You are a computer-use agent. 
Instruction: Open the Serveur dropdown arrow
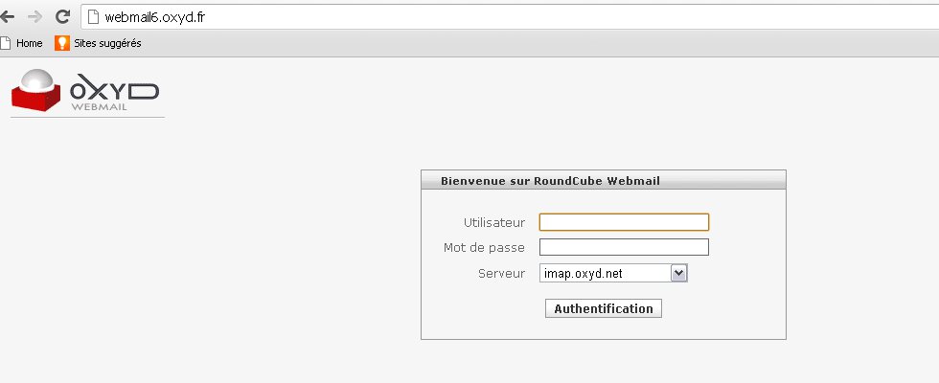[679, 273]
